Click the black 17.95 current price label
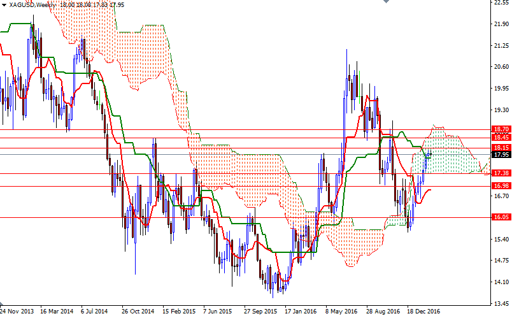This screenshot has height=316, width=512. 501,155
